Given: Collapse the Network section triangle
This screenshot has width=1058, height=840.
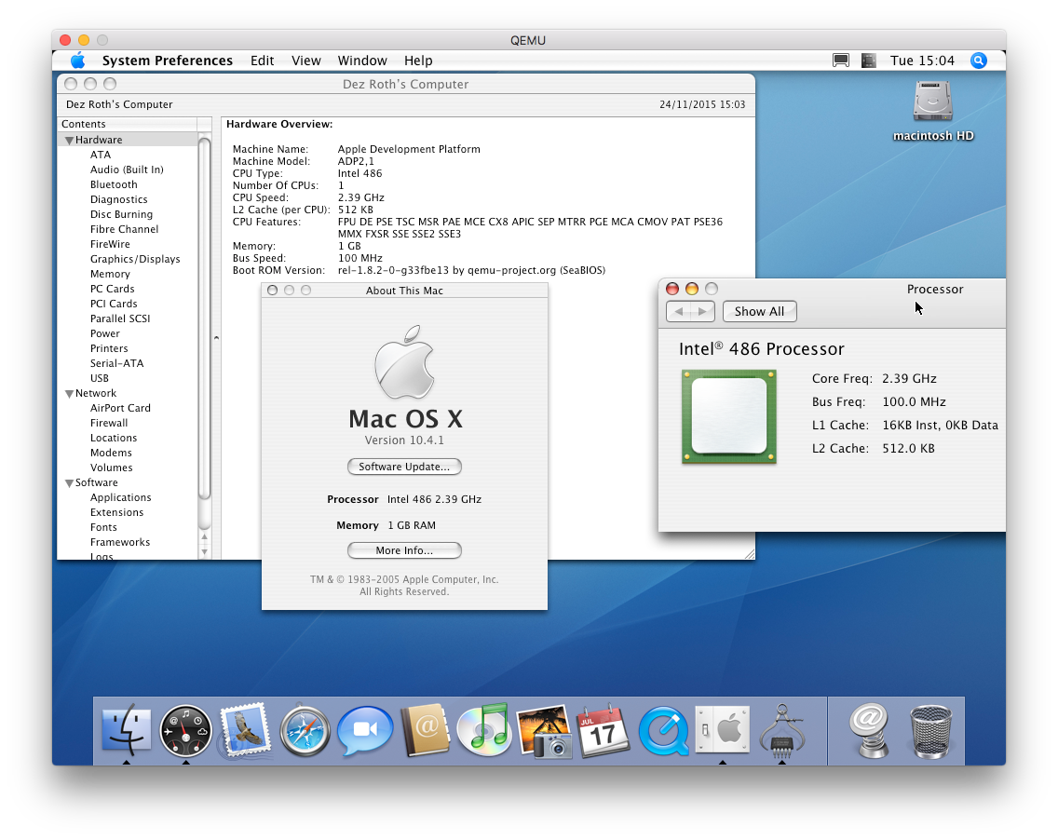Looking at the screenshot, I should pos(69,394).
